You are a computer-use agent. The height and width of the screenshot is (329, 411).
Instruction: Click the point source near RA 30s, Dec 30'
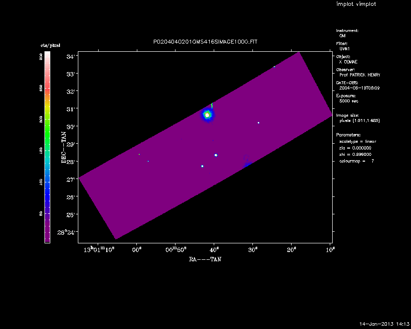click(x=259, y=123)
